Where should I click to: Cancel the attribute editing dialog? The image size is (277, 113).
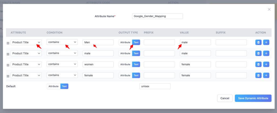[x=225, y=98]
